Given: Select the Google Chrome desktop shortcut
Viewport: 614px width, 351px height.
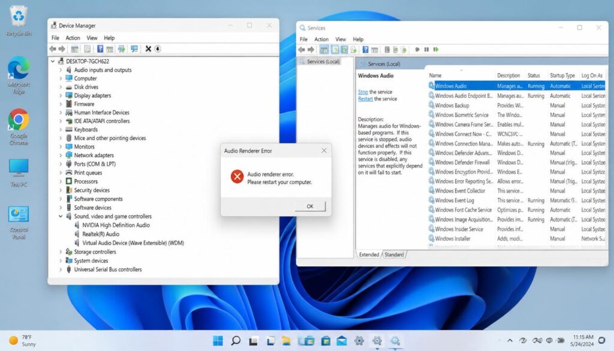Looking at the screenshot, I should click(x=19, y=127).
